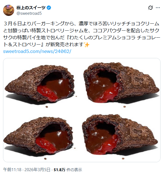The image size is (165, 177).
Task: Click the post text starting with 3月6日より
Action: pos(82,34)
